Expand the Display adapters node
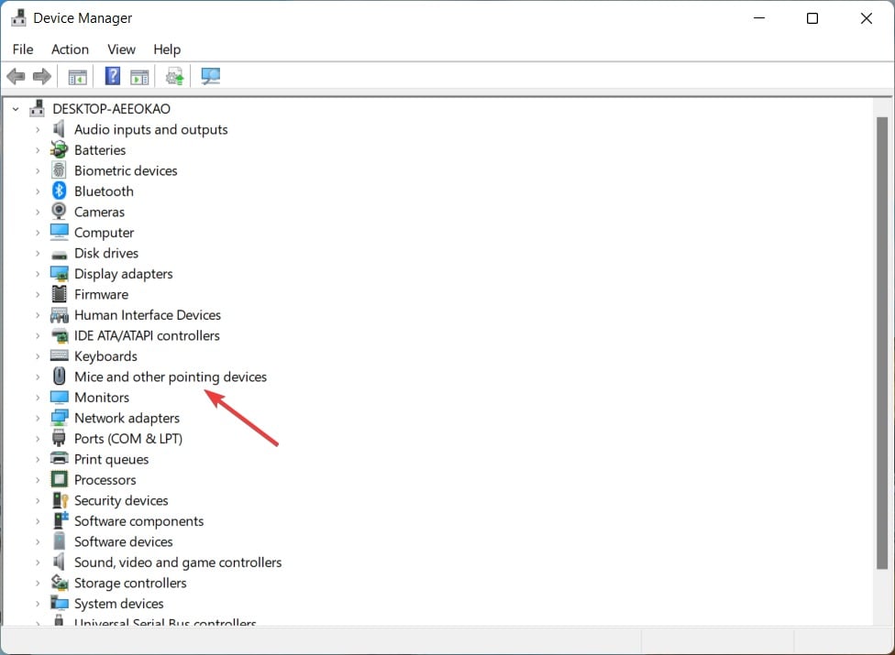Screen dimensions: 895x655 (37, 273)
